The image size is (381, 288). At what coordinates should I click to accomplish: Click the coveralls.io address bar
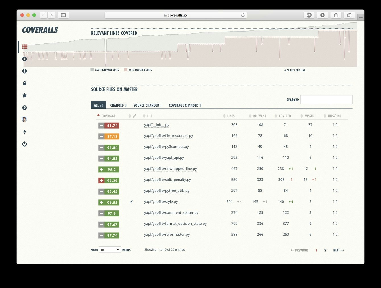pos(175,15)
